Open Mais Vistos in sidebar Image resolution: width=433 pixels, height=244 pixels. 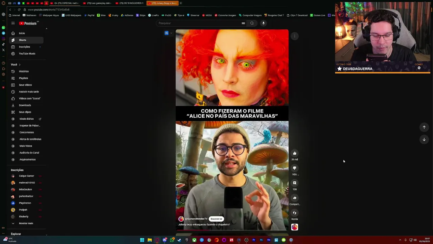(26, 146)
